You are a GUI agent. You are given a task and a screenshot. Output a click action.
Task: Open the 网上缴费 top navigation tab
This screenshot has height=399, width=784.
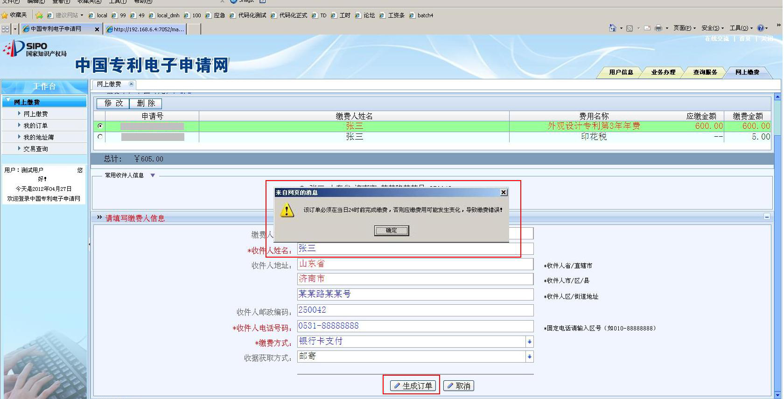point(747,72)
